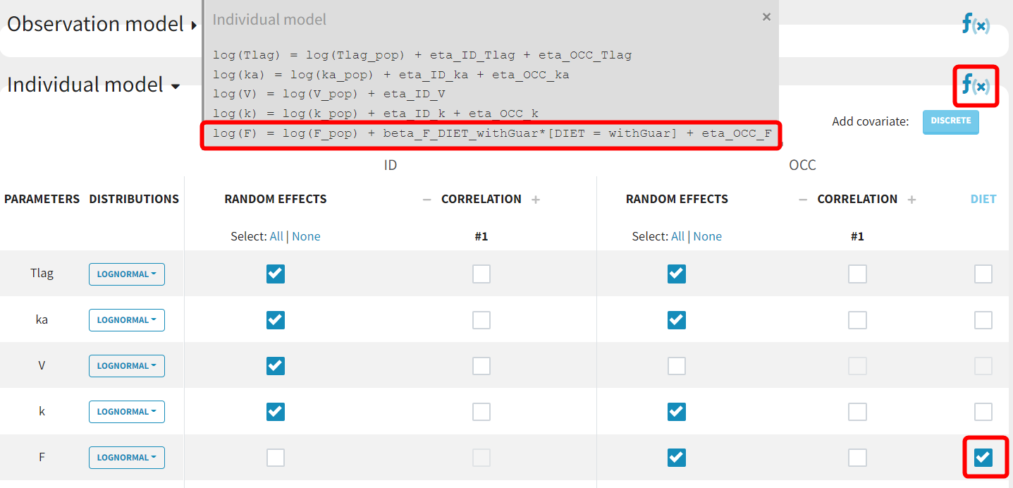Click the Individual model formula icon
The width and height of the screenshot is (1013, 488).
[x=976, y=86]
